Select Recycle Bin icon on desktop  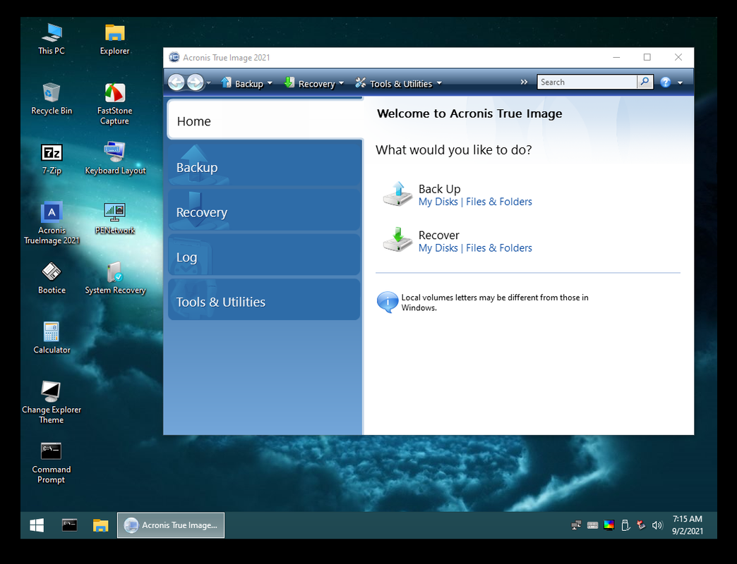[52, 99]
